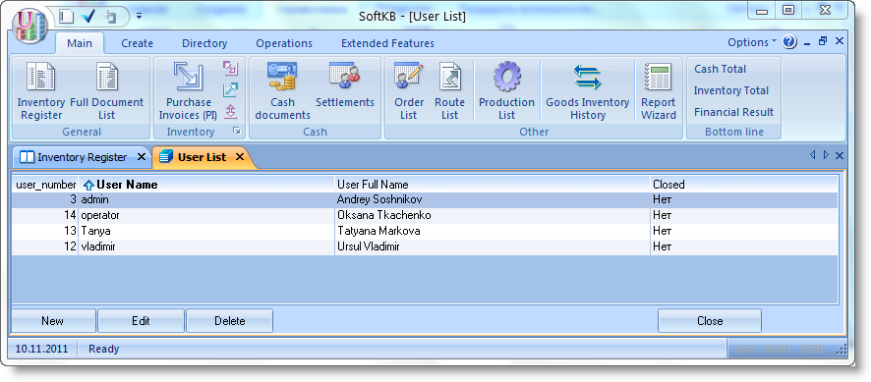Click the new document quick access icon
Image resolution: width=871 pixels, height=382 pixels.
pos(67,17)
